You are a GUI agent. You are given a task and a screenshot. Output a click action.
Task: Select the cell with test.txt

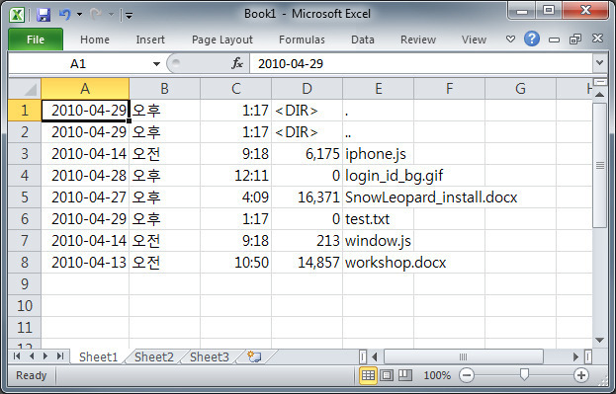click(x=378, y=218)
